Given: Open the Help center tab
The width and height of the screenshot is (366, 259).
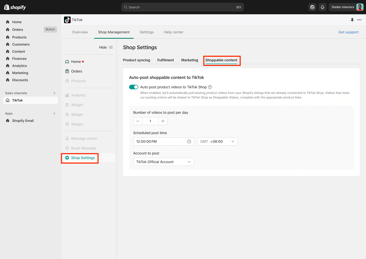Looking at the screenshot, I should pos(174,32).
